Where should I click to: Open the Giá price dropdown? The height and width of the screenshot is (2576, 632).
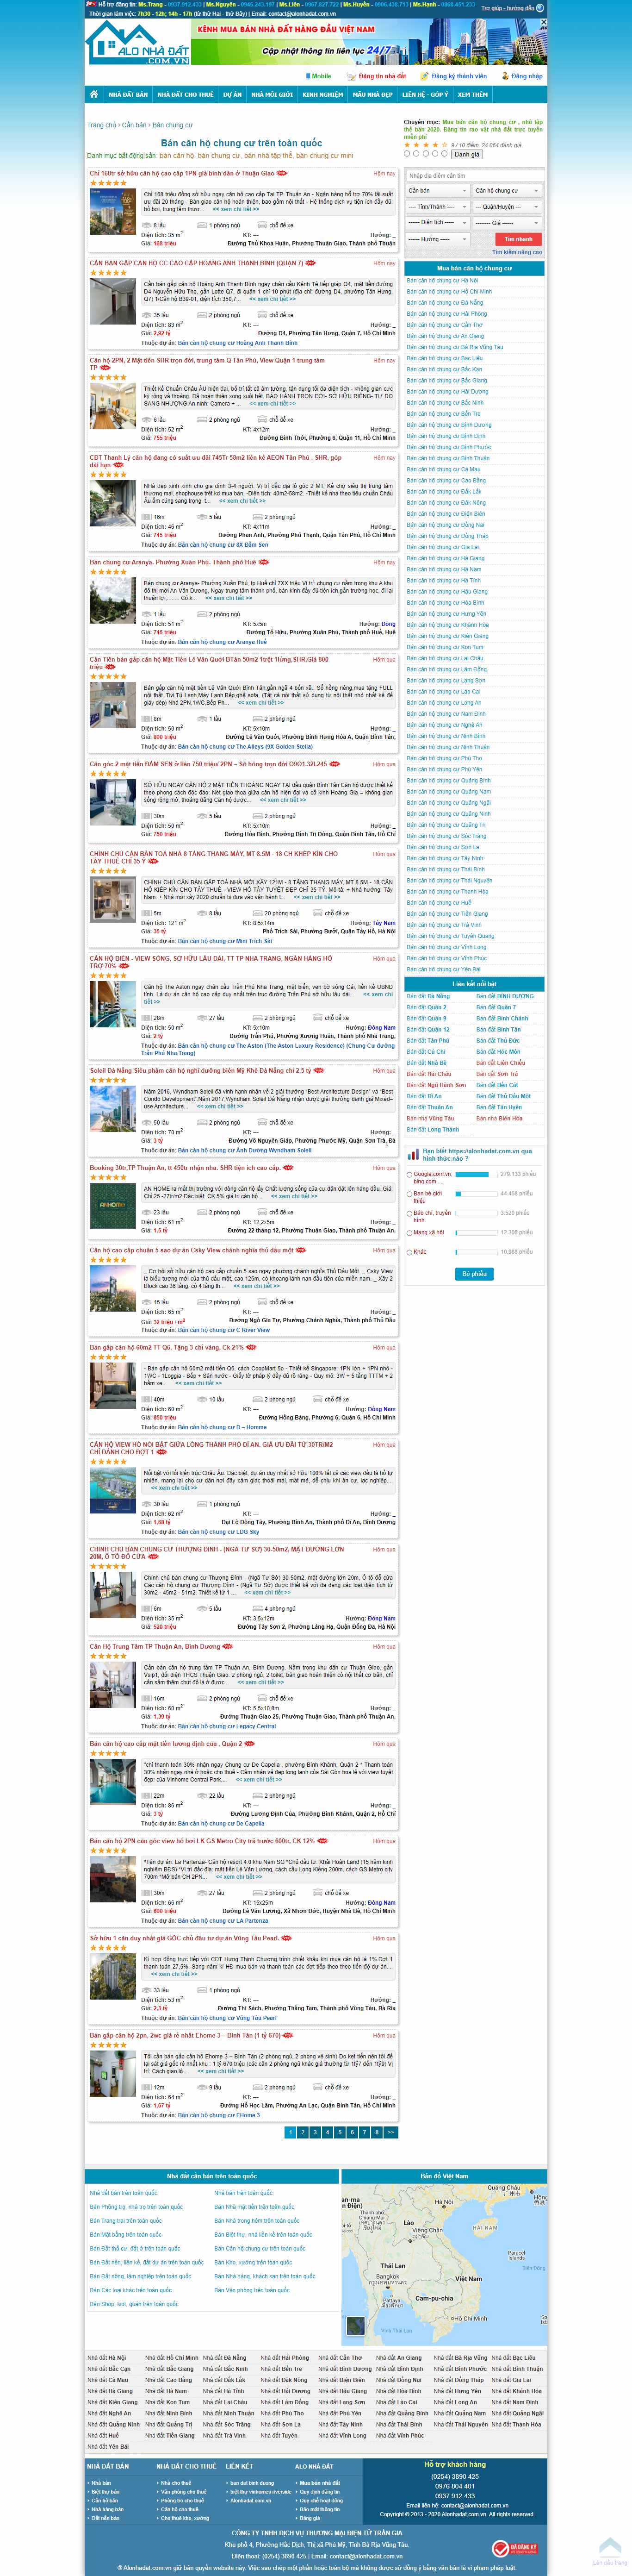507,223
